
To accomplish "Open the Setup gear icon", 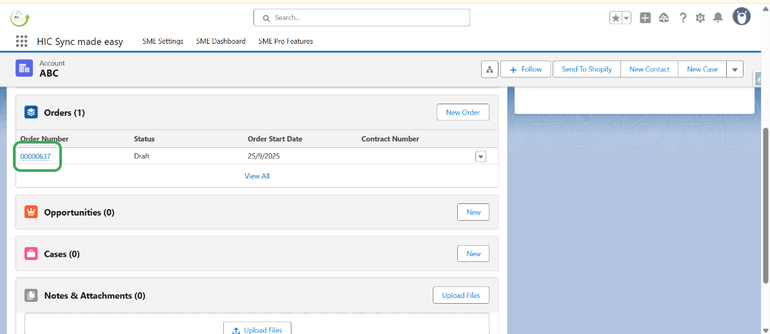I will (x=700, y=18).
